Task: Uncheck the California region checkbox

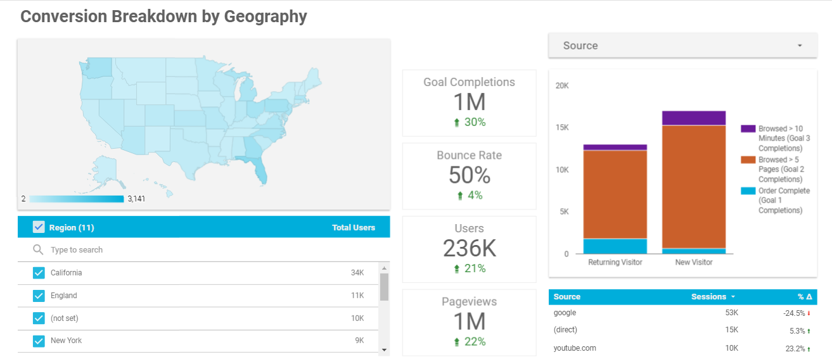Action: 39,273
